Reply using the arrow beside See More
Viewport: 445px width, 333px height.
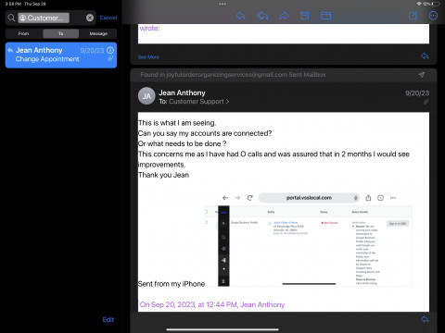425,55
